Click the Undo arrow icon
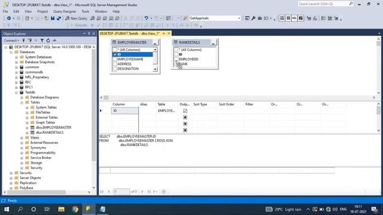The image size is (383, 215). (x=146, y=19)
